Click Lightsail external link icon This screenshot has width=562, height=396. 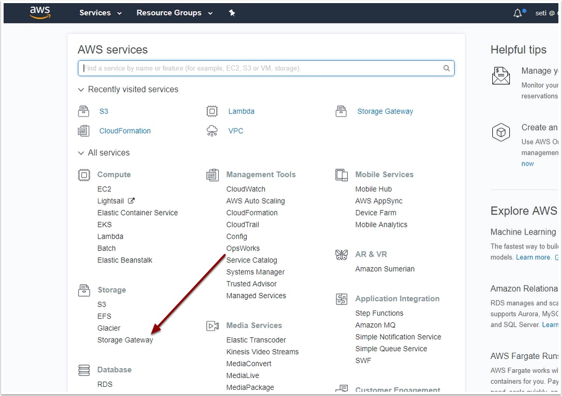coord(131,201)
